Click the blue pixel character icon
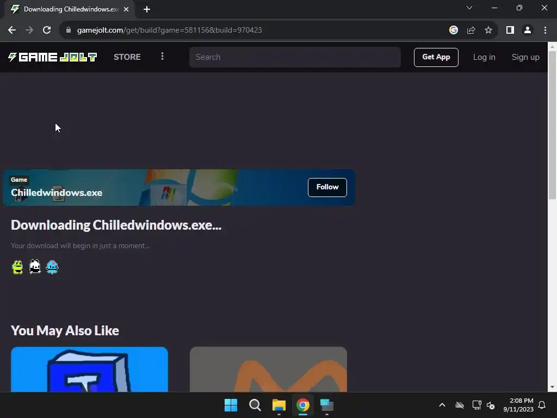Viewport: 557px width, 418px height. (x=52, y=267)
